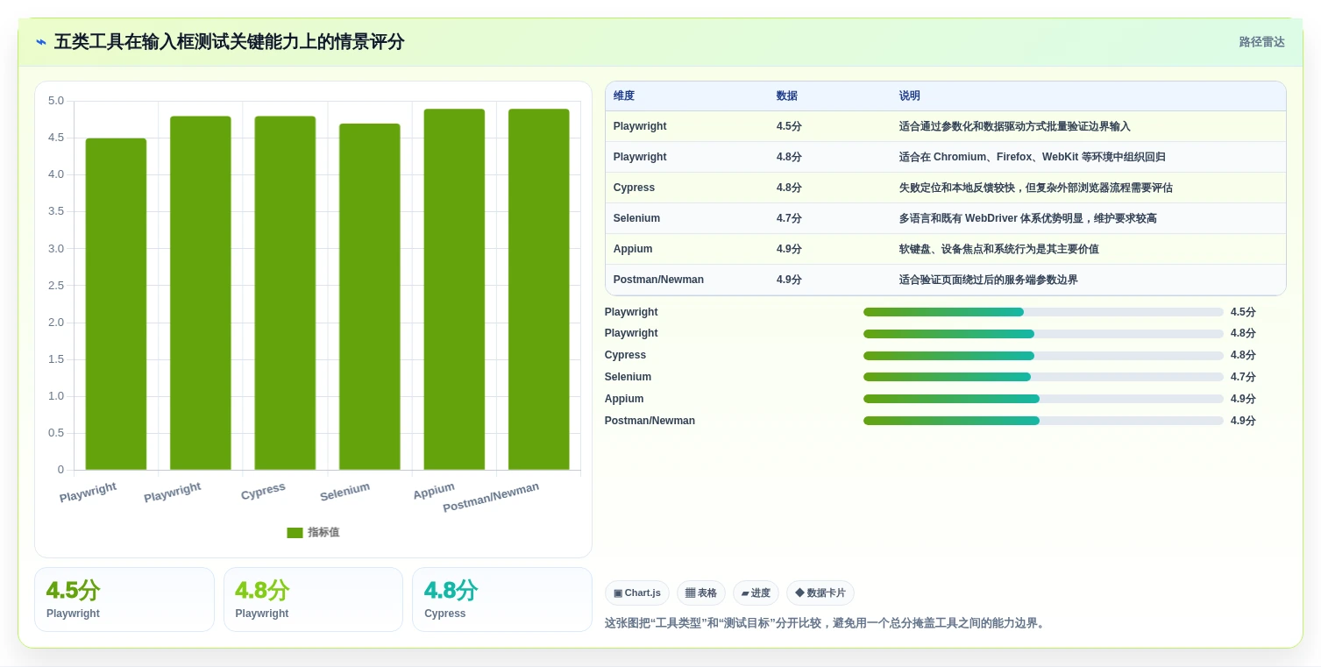Click the Cypress label on the x-axis
The image size is (1321, 667).
click(x=263, y=491)
